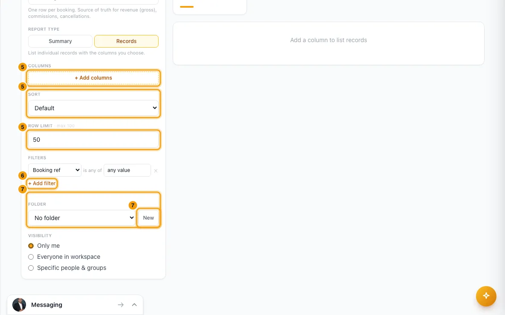505x315 pixels.
Task: Click the Messaging panel title
Action: tap(46, 305)
